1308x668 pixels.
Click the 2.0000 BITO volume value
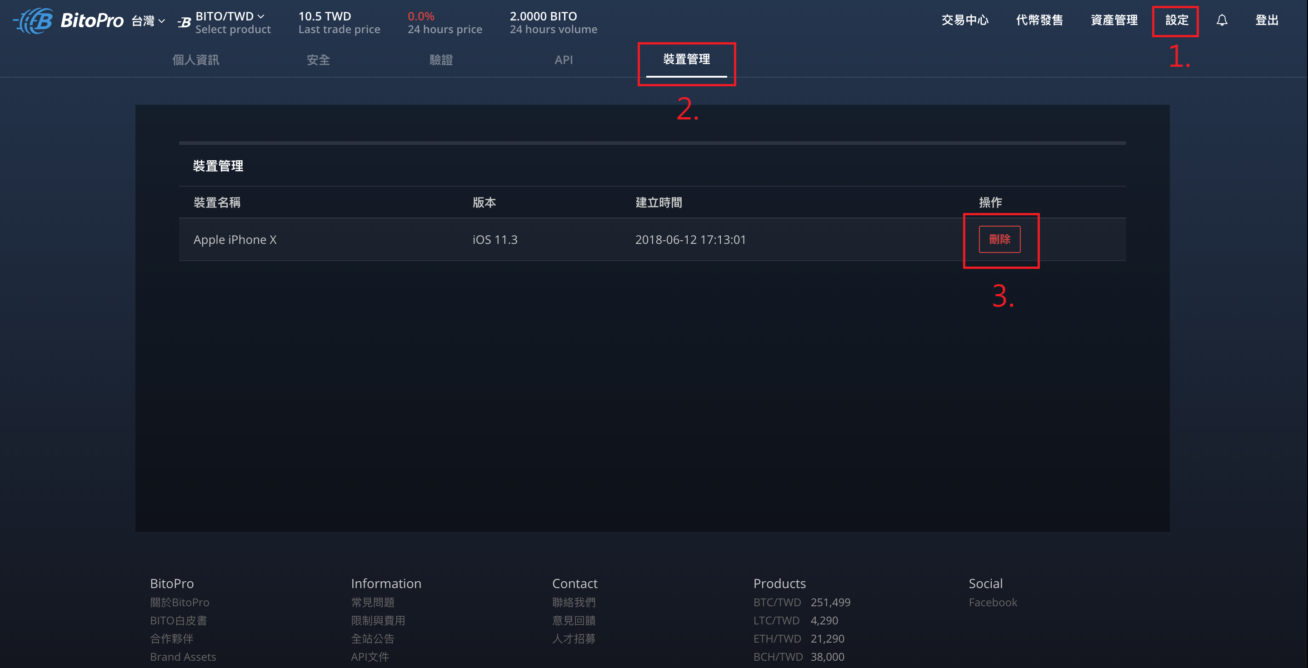click(x=543, y=16)
